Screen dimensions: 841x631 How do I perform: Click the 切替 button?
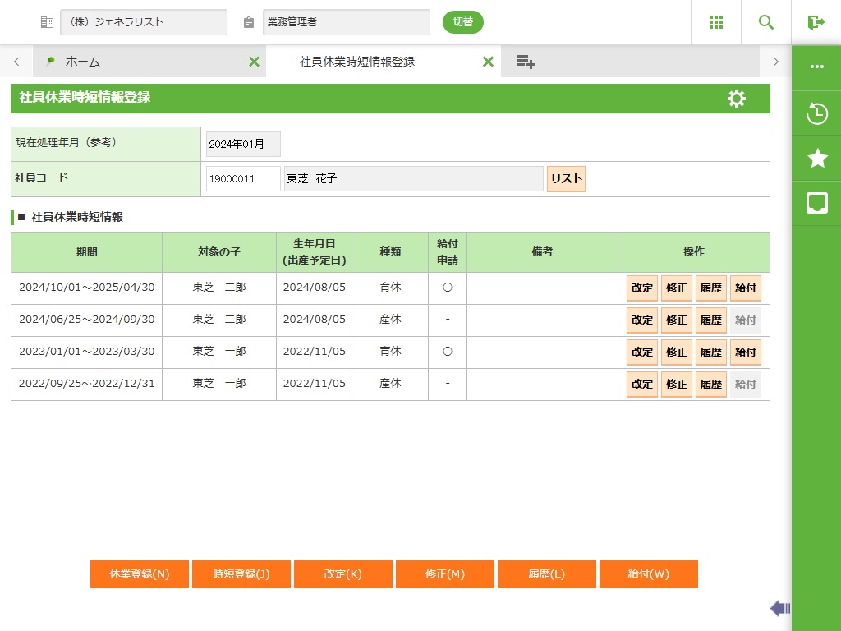[x=463, y=22]
